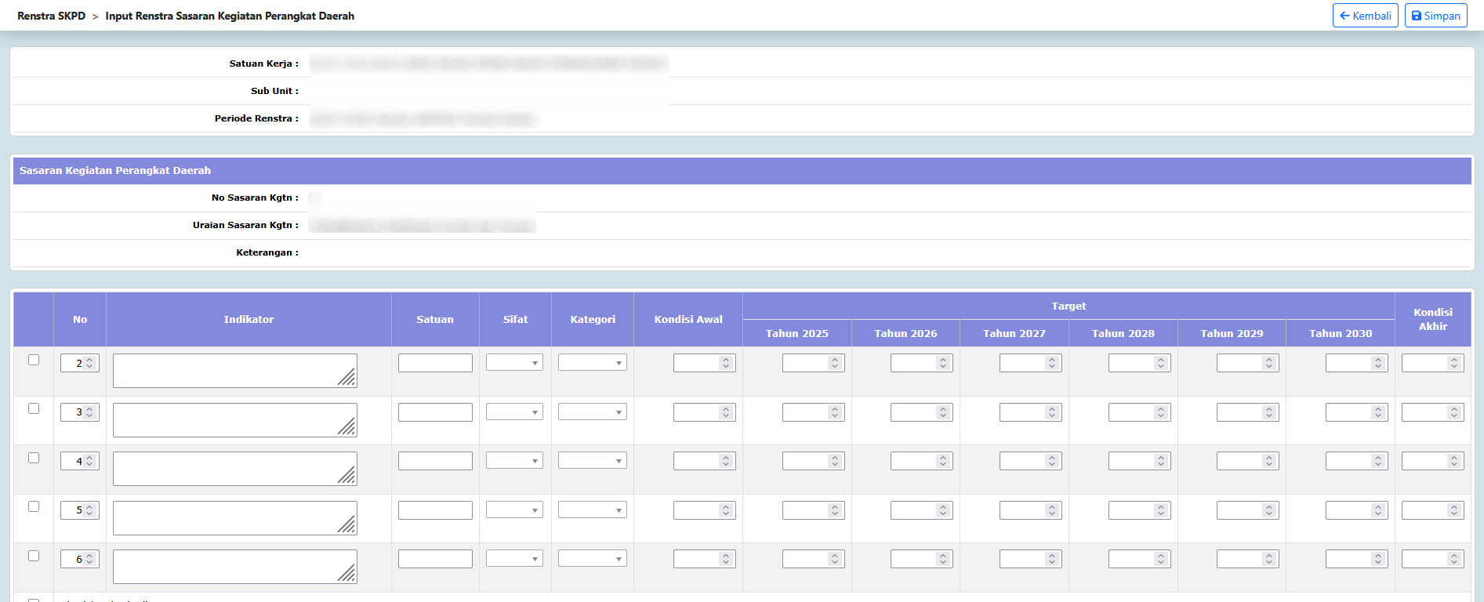Screen dimensions: 1484x602
Task: Click the Tahun 2028 target field in row 5
Action: pos(1139,510)
